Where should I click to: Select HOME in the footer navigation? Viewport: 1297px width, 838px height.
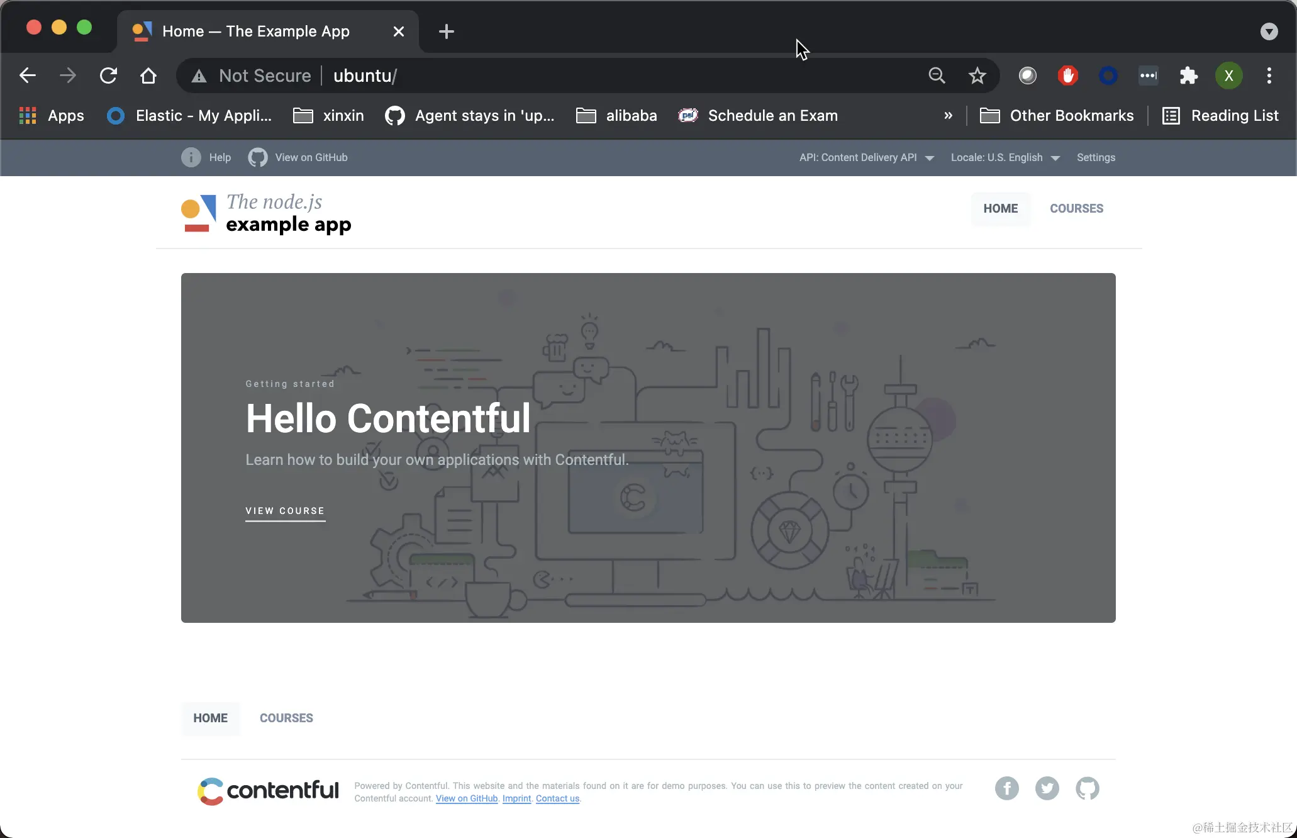(x=210, y=718)
